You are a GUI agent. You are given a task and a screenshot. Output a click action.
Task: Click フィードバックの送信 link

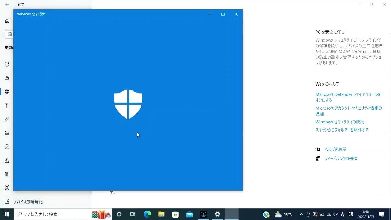341,159
